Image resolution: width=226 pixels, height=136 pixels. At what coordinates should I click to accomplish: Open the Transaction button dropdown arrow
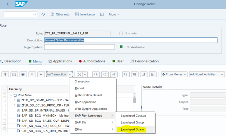click(70, 74)
